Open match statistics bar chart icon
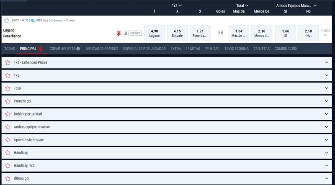The width and height of the screenshot is (335, 185). pyautogui.click(x=125, y=33)
